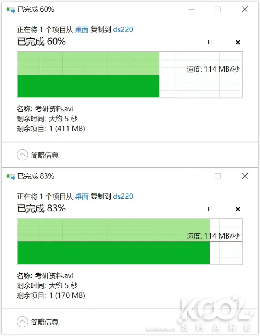The image size is (260, 336).
Task: Minimize the 60% copy window
Action: tap(191, 9)
